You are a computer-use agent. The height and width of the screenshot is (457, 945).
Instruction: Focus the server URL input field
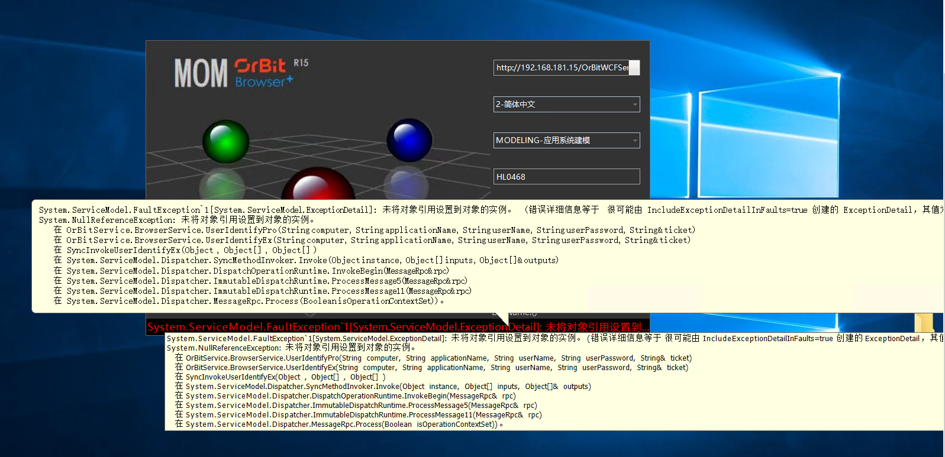pos(560,68)
